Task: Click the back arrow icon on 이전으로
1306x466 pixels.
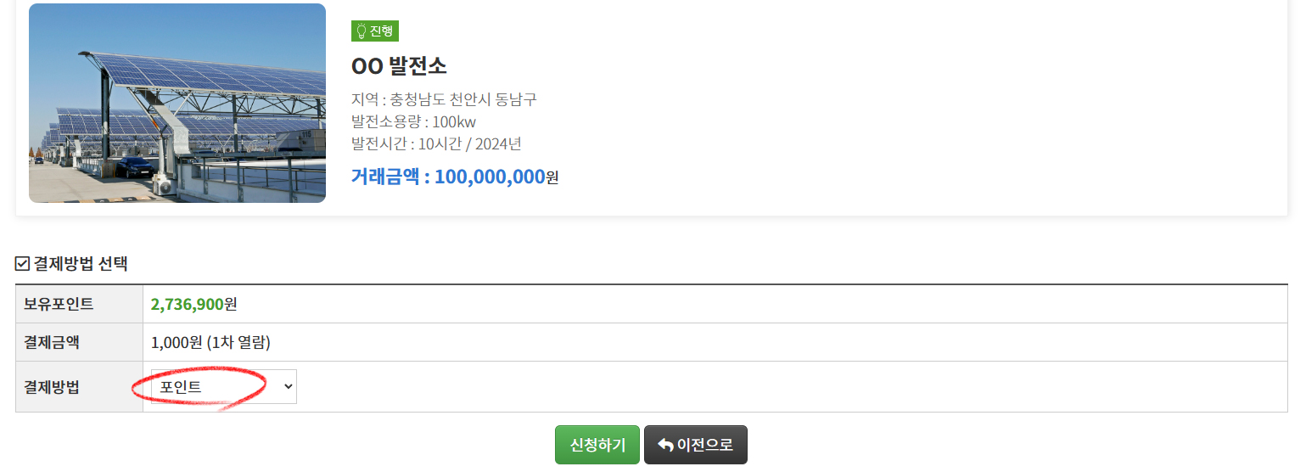Action: pos(665,445)
